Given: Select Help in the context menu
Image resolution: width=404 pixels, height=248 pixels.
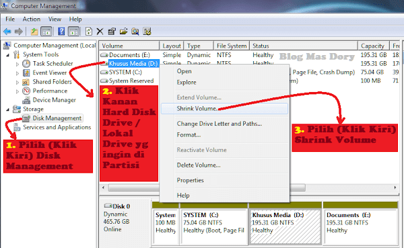Looking at the screenshot, I should tap(224, 196).
